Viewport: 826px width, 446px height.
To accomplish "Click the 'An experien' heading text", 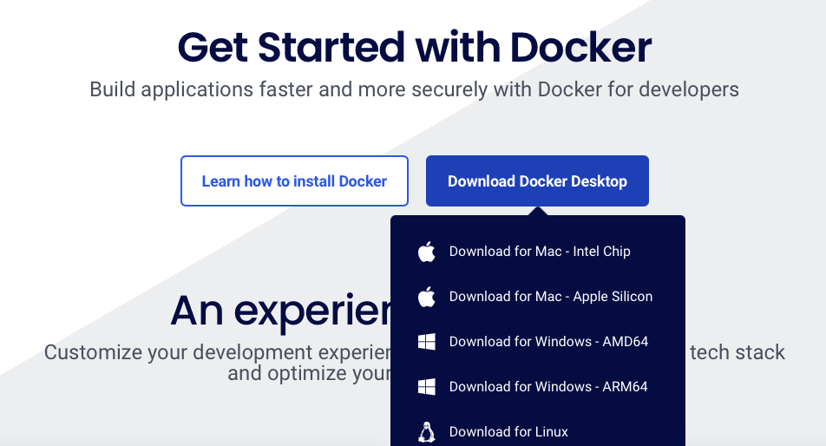I will (281, 312).
